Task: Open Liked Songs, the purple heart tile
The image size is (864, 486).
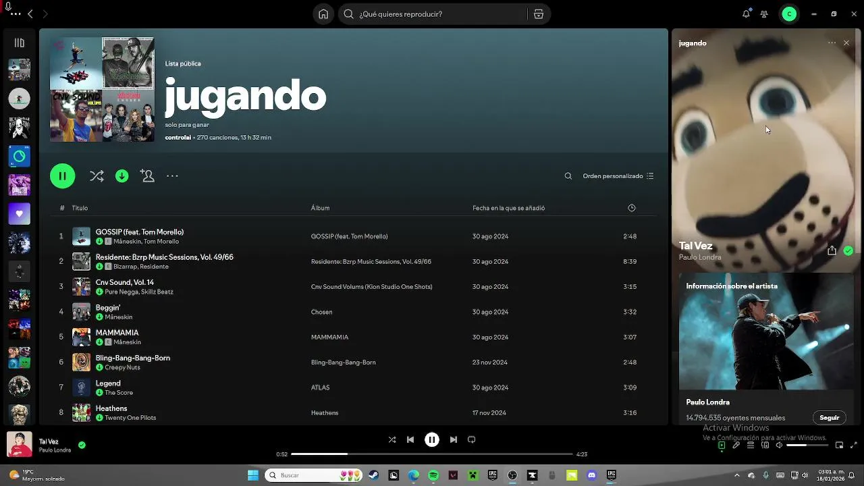Action: [x=19, y=214]
